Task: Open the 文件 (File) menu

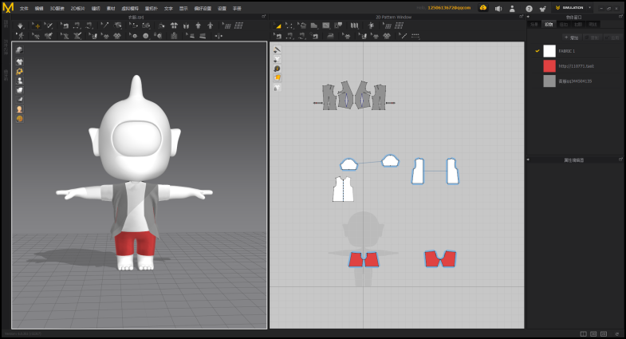Action: point(23,8)
